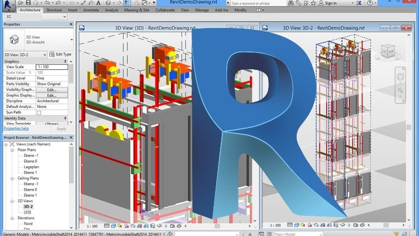This screenshot has width=419, height=236.
Task: Select the Tag by Category icon
Action: [x=91, y=3]
